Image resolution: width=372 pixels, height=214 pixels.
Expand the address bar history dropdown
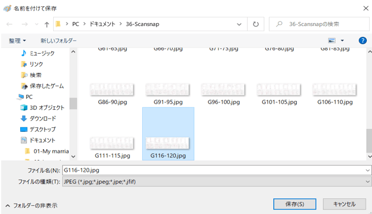point(239,24)
